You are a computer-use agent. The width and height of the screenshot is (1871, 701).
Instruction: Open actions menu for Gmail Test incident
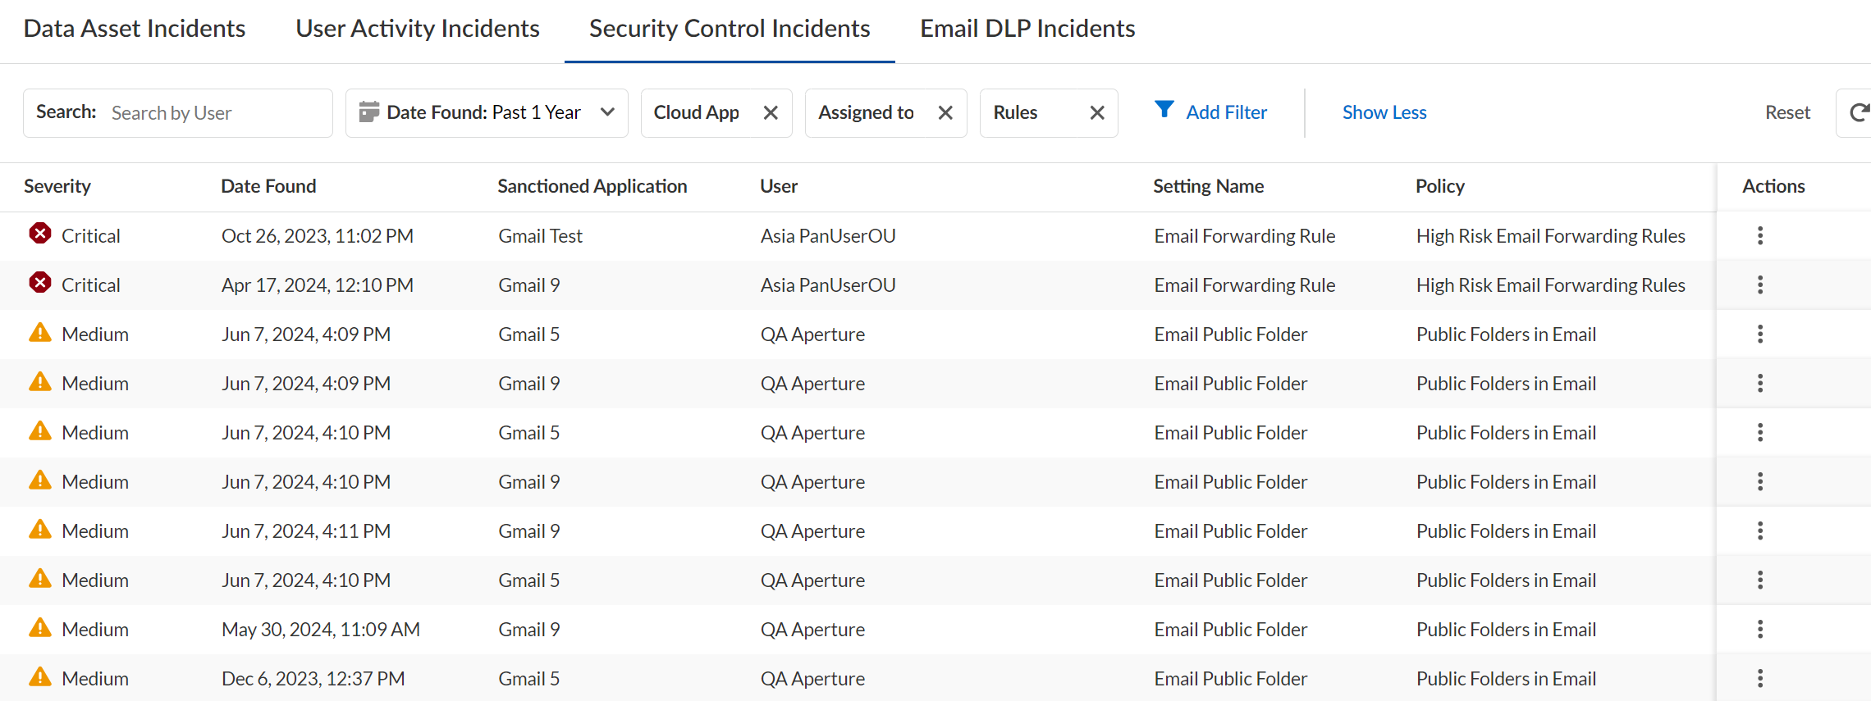pyautogui.click(x=1759, y=236)
